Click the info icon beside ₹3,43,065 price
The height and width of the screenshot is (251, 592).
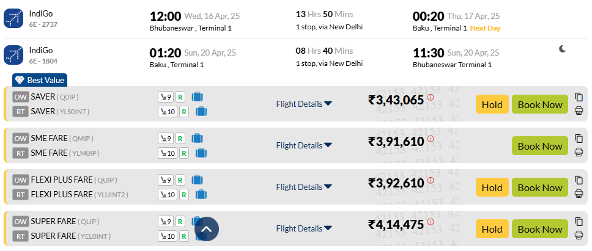(431, 97)
